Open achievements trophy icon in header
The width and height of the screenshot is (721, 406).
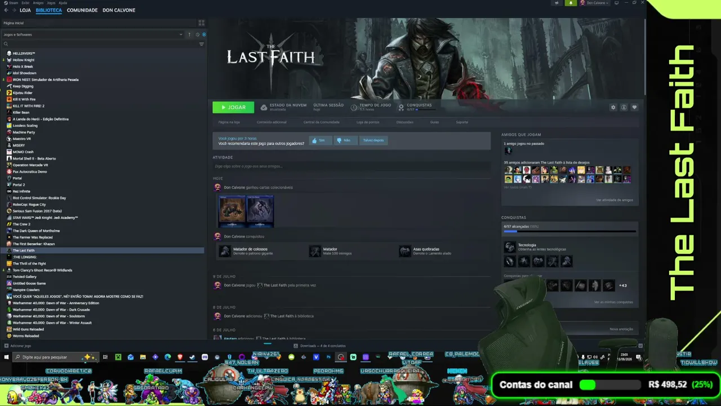coord(401,107)
